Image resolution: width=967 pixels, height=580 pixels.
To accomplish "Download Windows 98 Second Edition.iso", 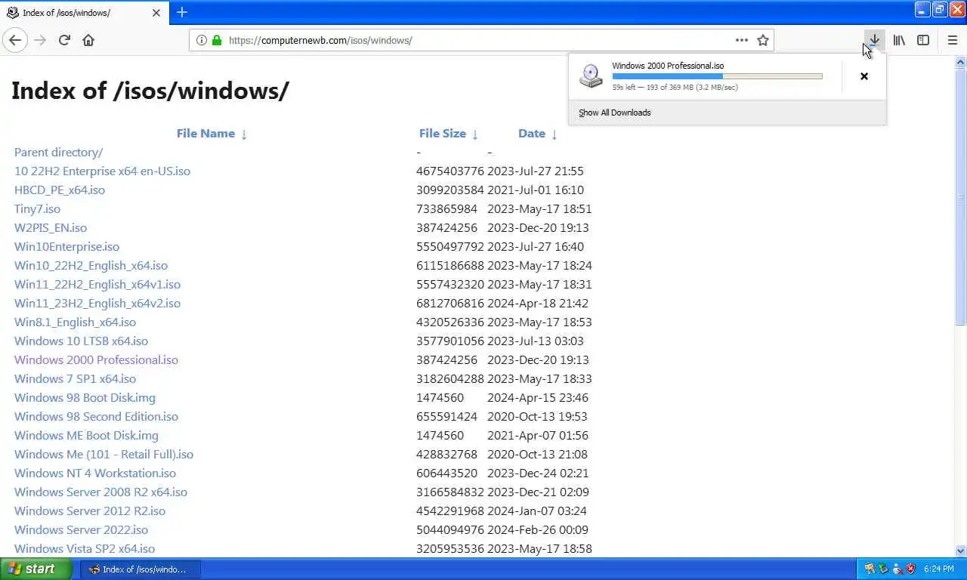I will pyautogui.click(x=96, y=416).
